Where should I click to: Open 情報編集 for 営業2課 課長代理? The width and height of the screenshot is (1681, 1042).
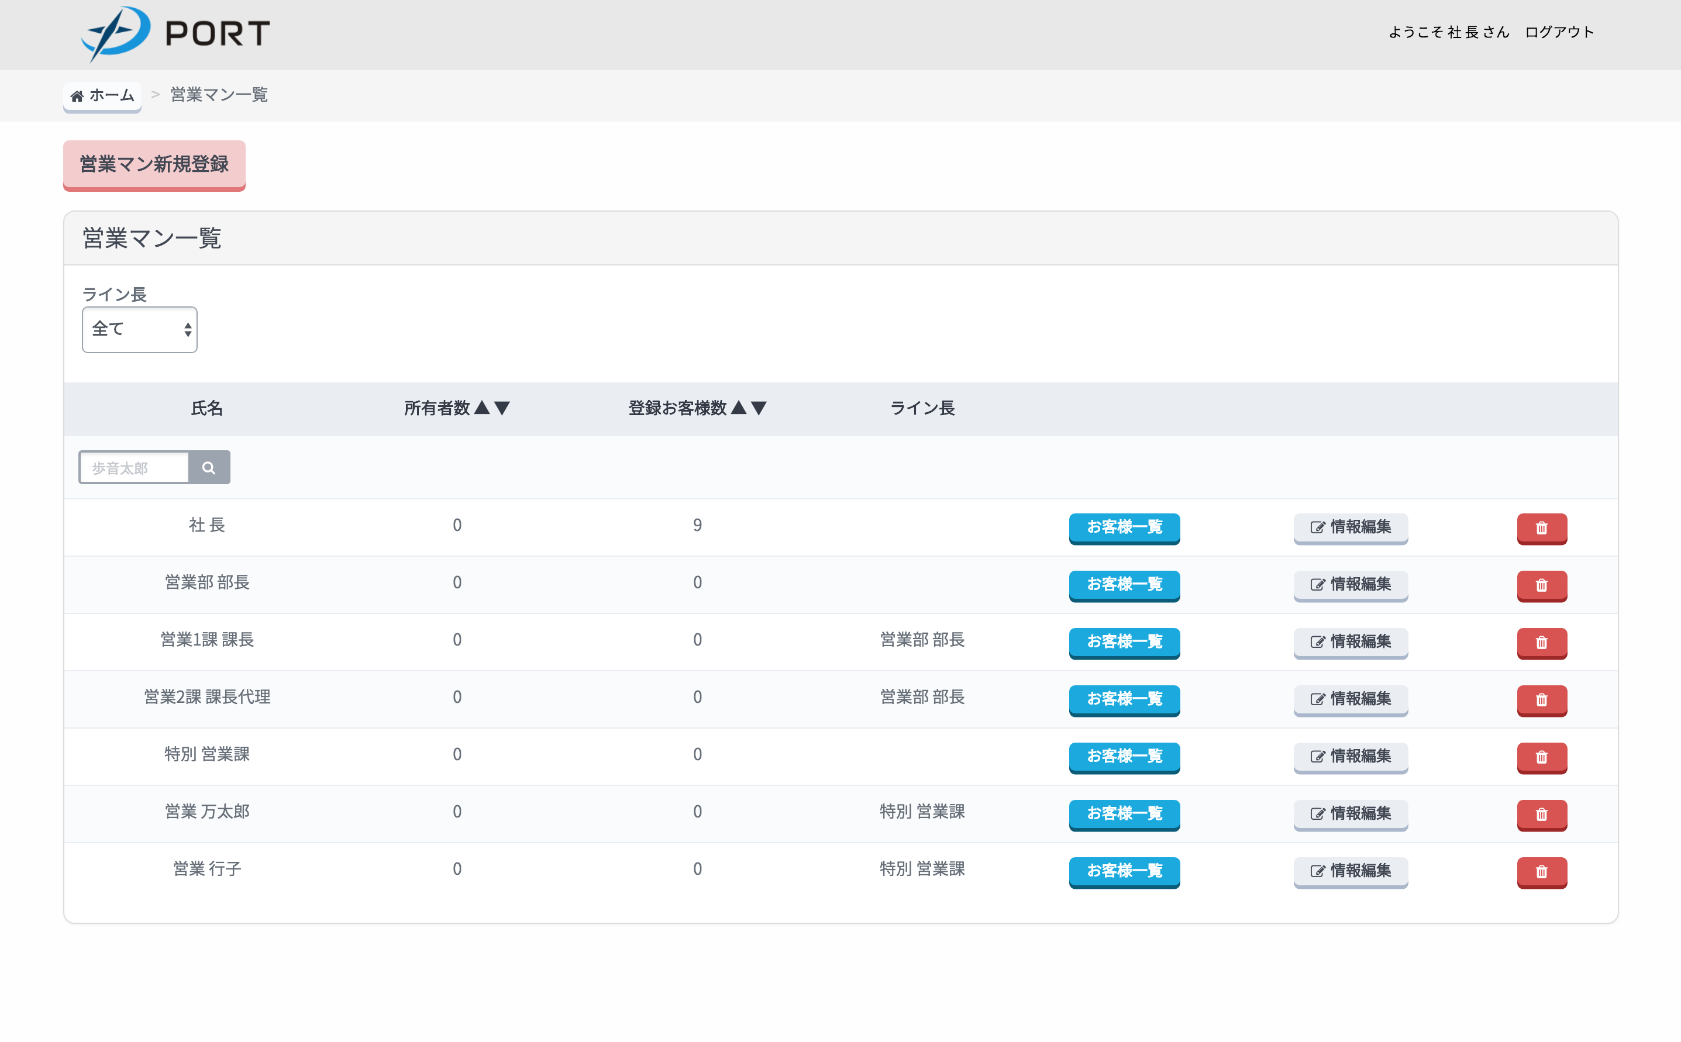pyautogui.click(x=1350, y=699)
